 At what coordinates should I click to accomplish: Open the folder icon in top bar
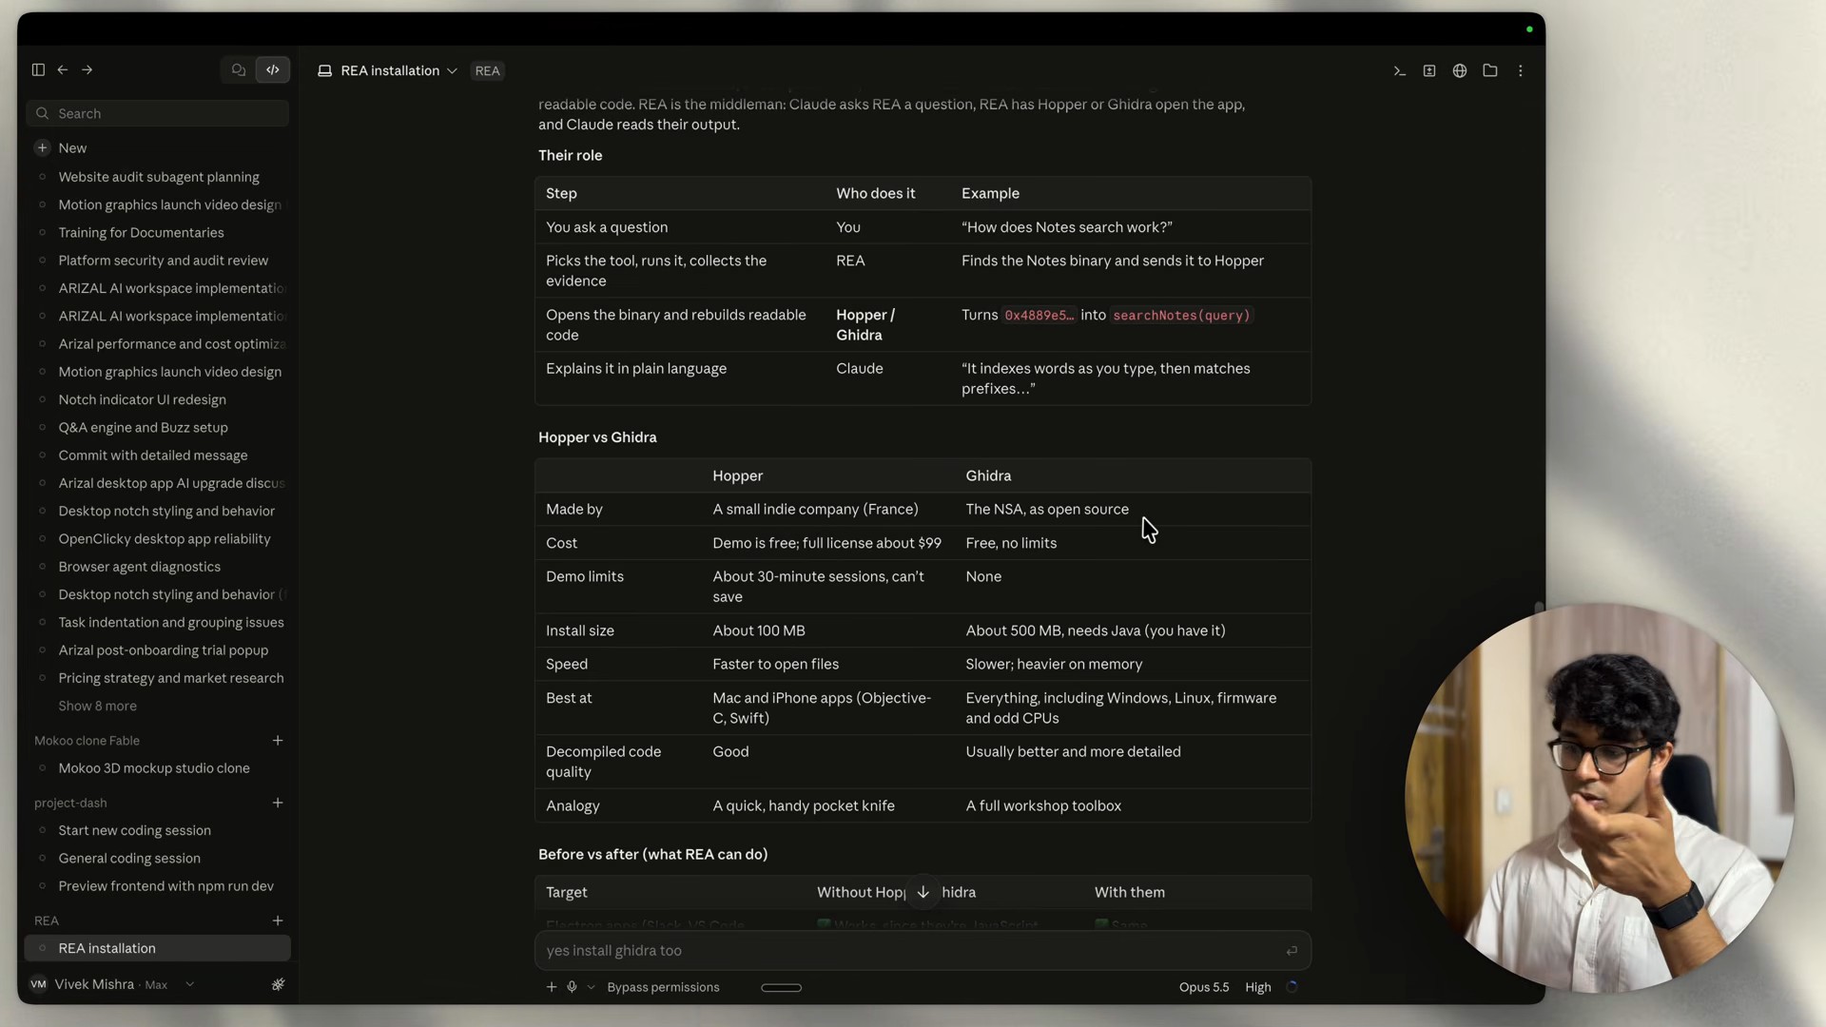(1490, 70)
